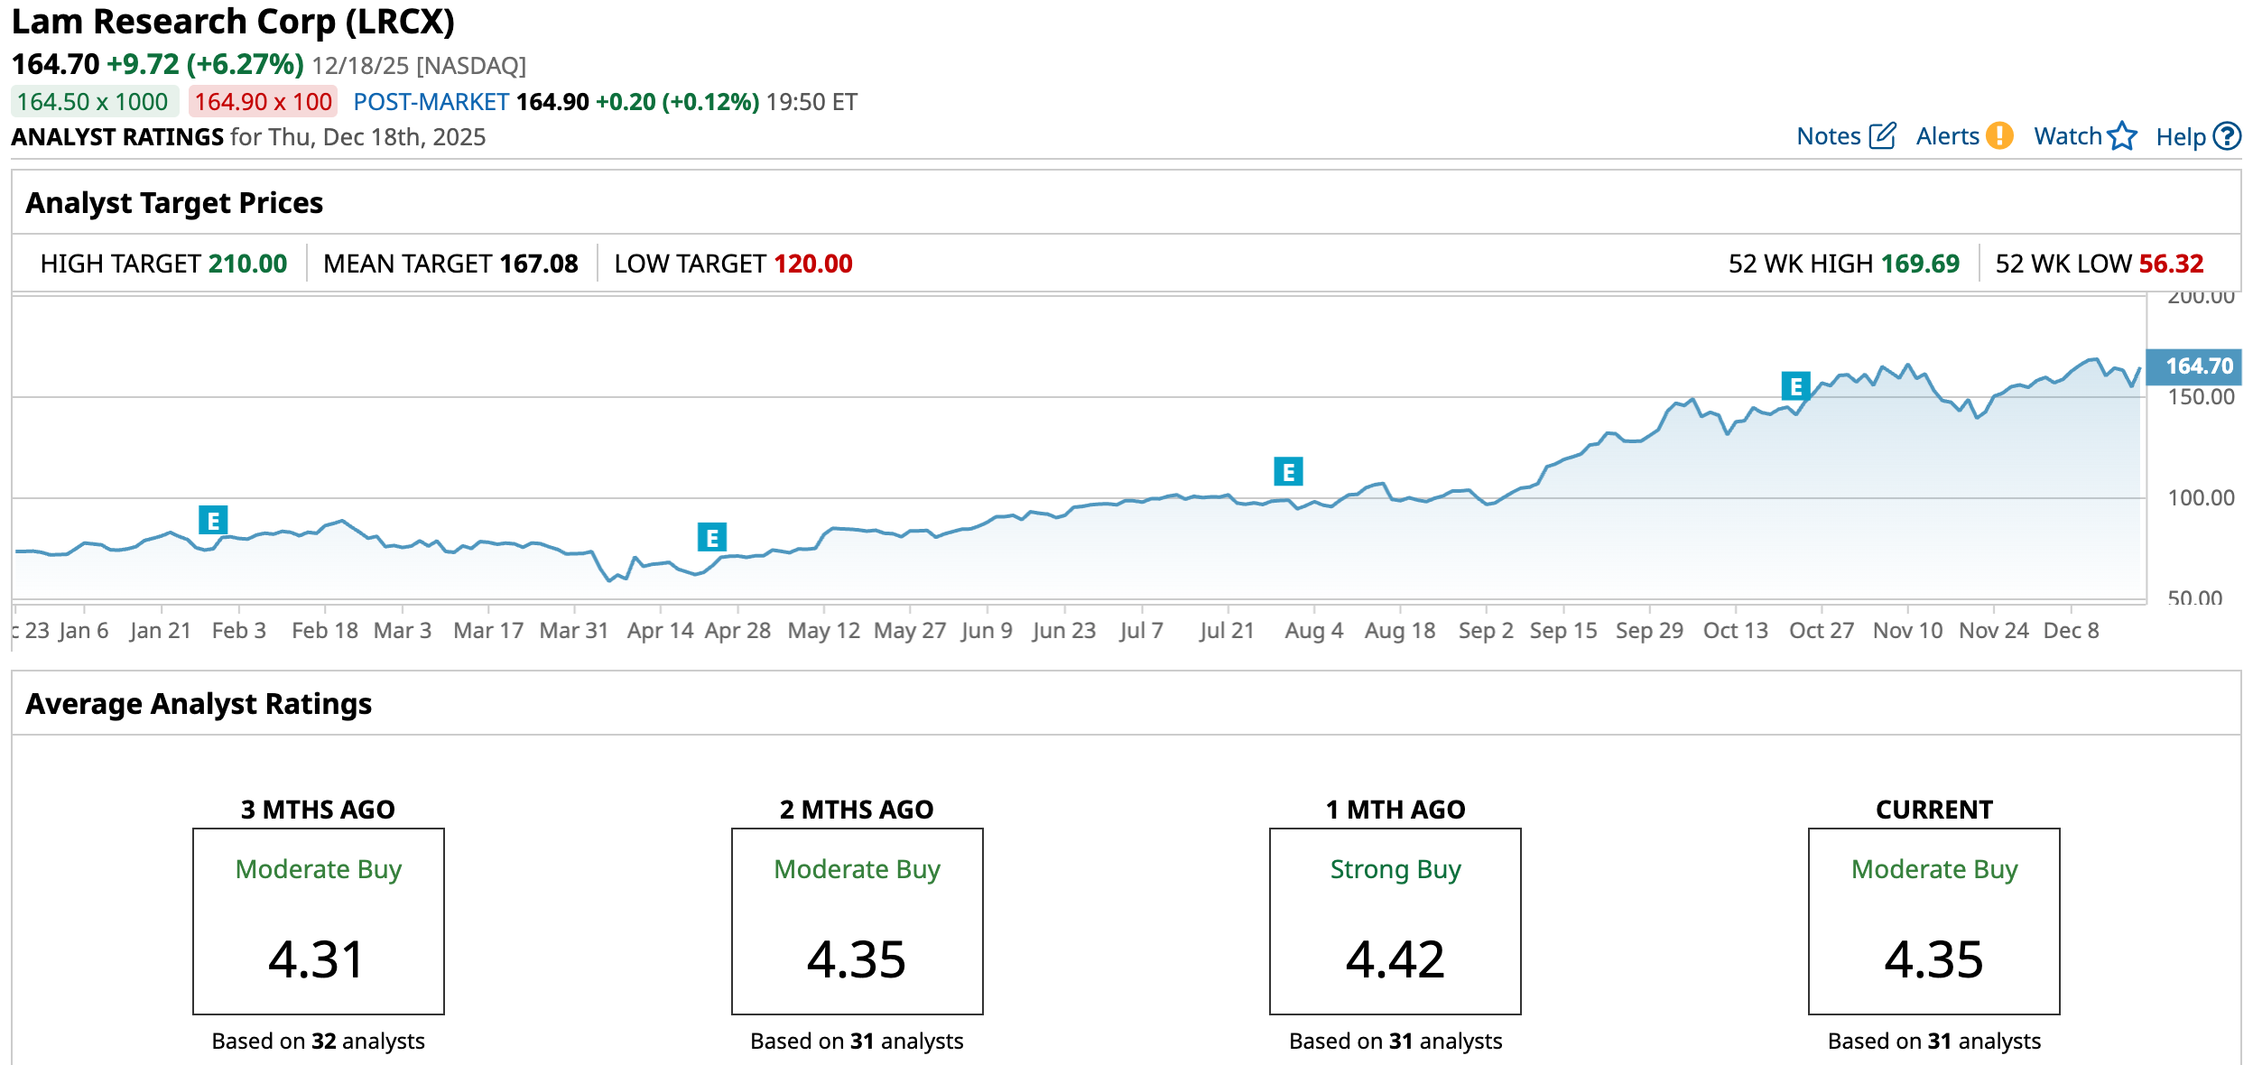Click the Watch star icon
The width and height of the screenshot is (2253, 1065).
2122,136
